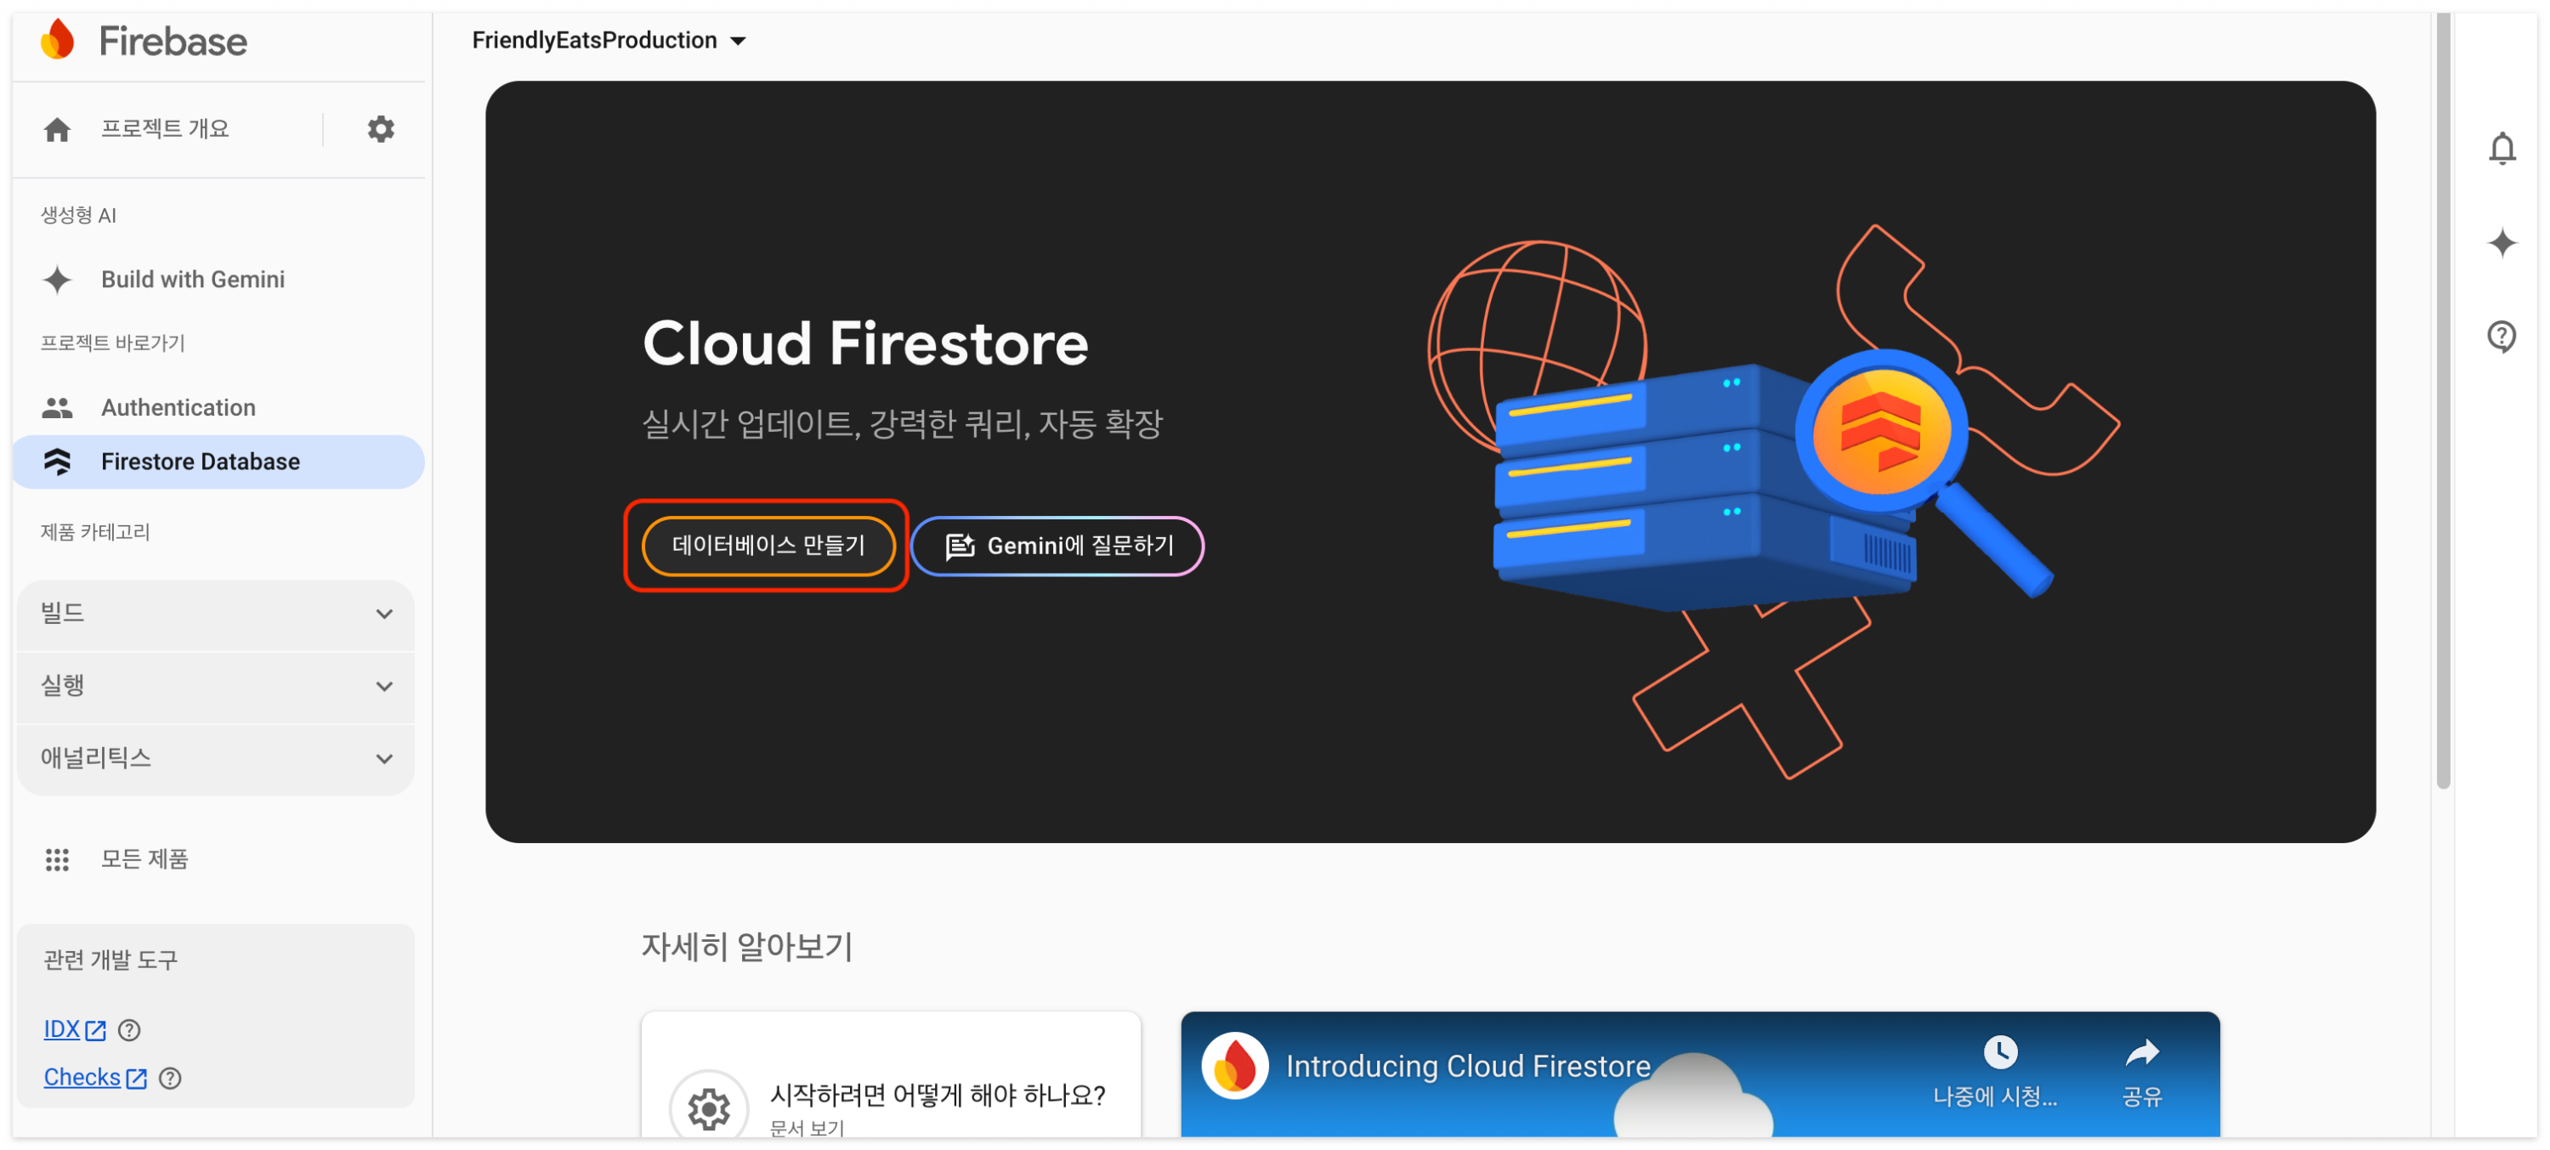This screenshot has height=1150, width=2550.
Task: Click the Checks help question icon
Action: pos(169,1077)
